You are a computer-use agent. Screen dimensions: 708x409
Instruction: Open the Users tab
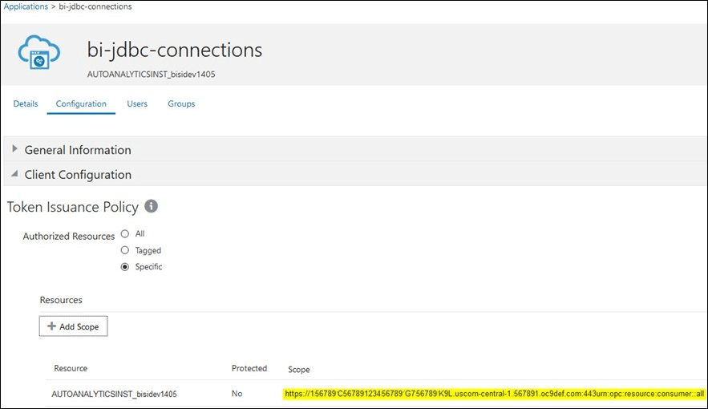pos(137,103)
